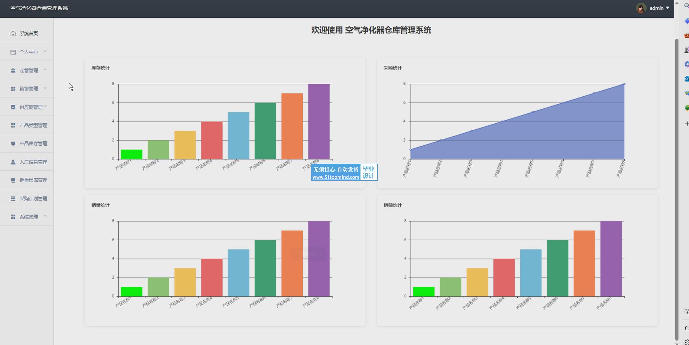Click the page vertical scrollbar
The width and height of the screenshot is (689, 345).
coord(677,181)
